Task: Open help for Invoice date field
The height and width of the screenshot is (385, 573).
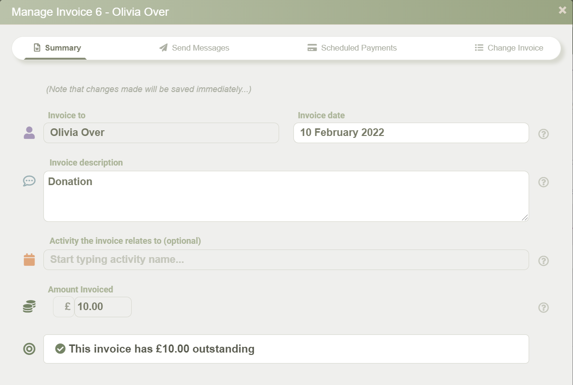Action: (x=543, y=134)
